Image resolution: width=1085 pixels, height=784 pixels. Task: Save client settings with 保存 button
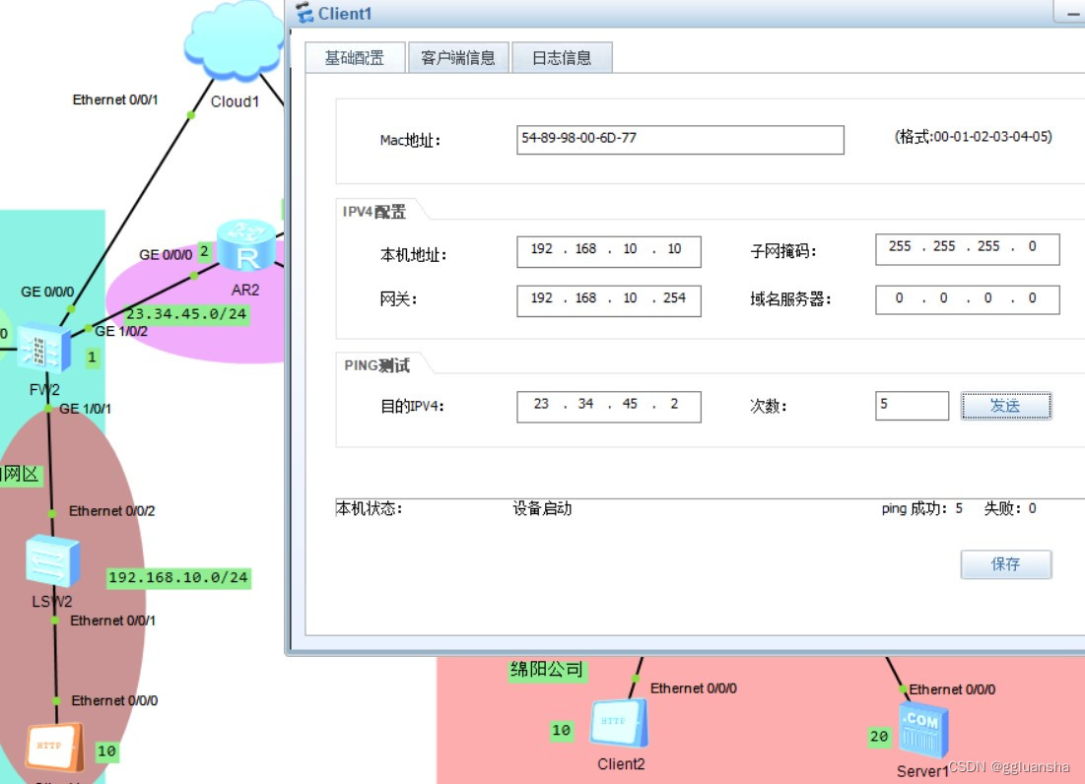tap(1006, 564)
